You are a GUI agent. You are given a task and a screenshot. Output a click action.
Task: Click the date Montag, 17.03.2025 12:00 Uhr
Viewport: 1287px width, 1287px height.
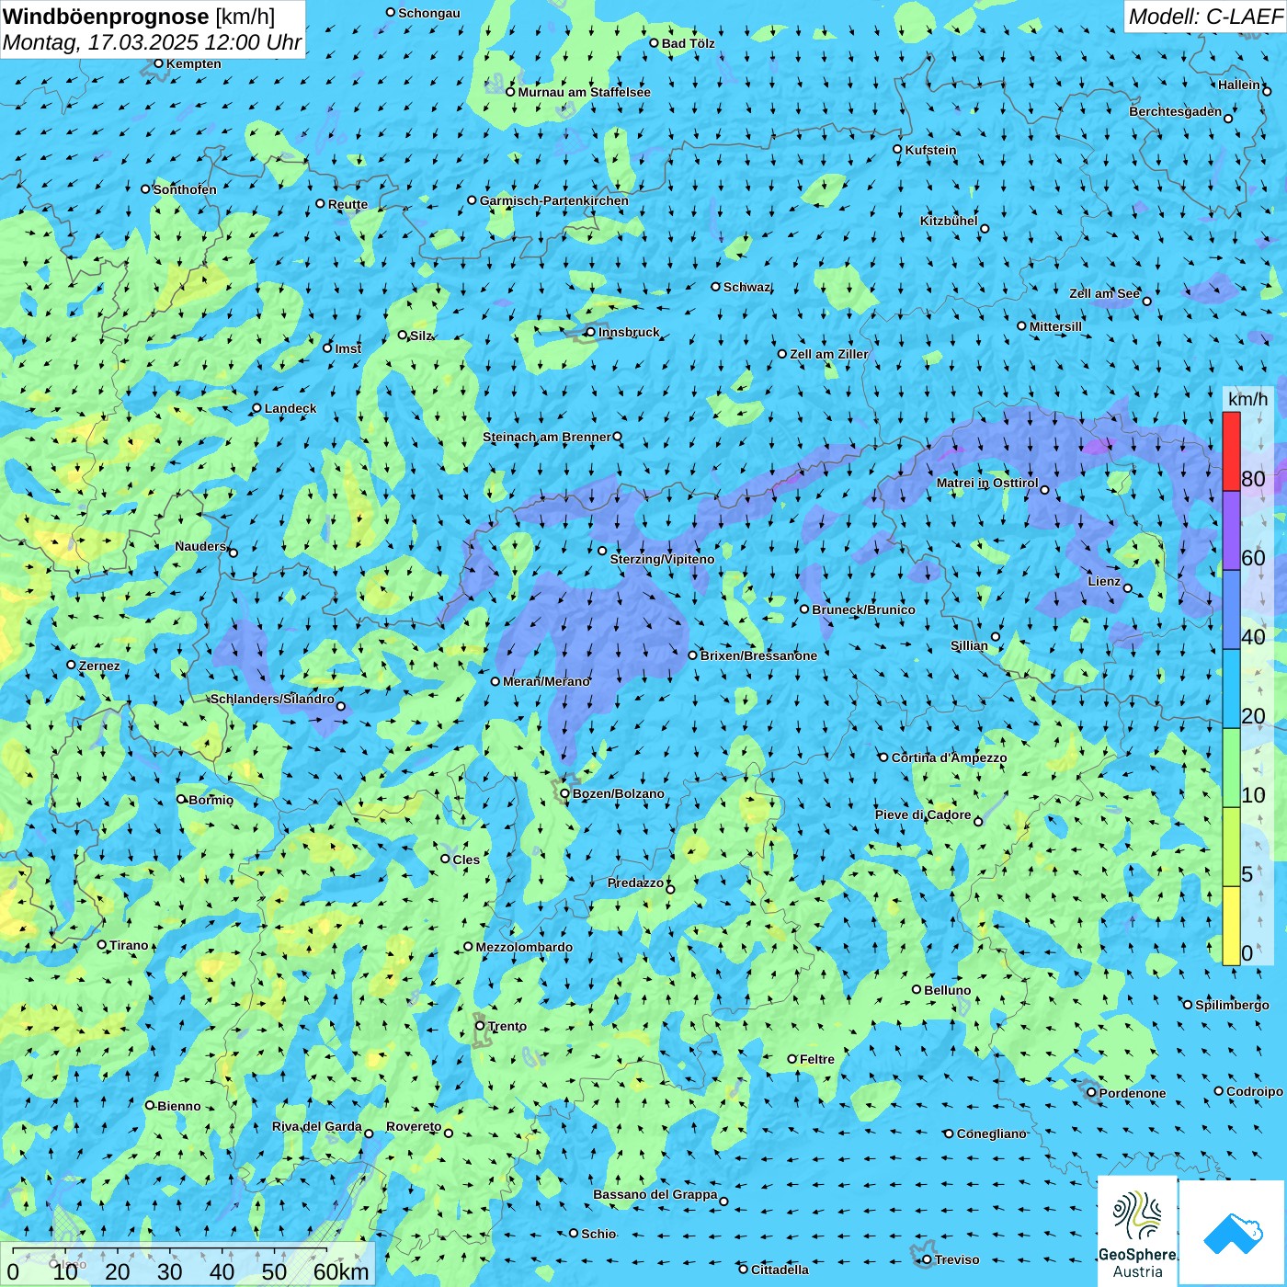coord(152,42)
